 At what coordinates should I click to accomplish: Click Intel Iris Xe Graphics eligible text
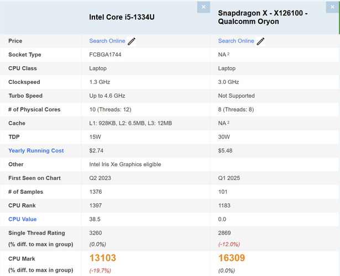click(x=125, y=164)
